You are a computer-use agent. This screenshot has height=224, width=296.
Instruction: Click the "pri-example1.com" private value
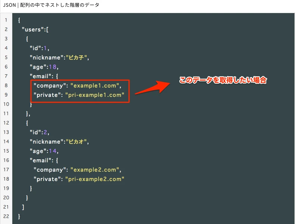click(x=95, y=95)
